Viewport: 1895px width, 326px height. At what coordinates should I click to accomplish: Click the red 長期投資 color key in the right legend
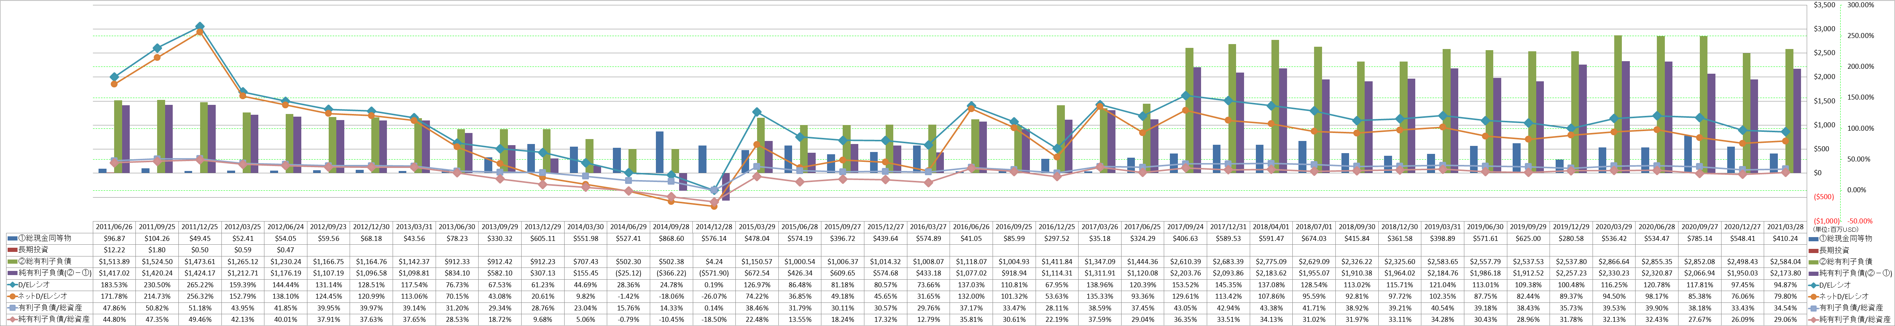(x=1814, y=250)
